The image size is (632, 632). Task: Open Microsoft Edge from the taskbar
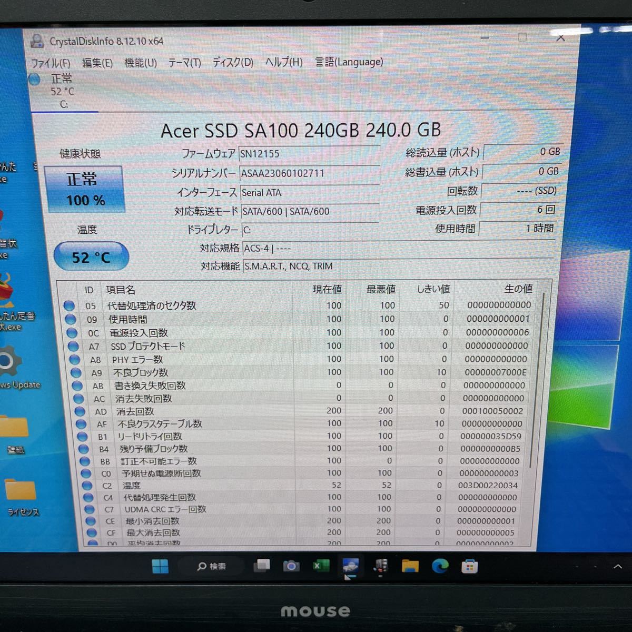pos(440,566)
